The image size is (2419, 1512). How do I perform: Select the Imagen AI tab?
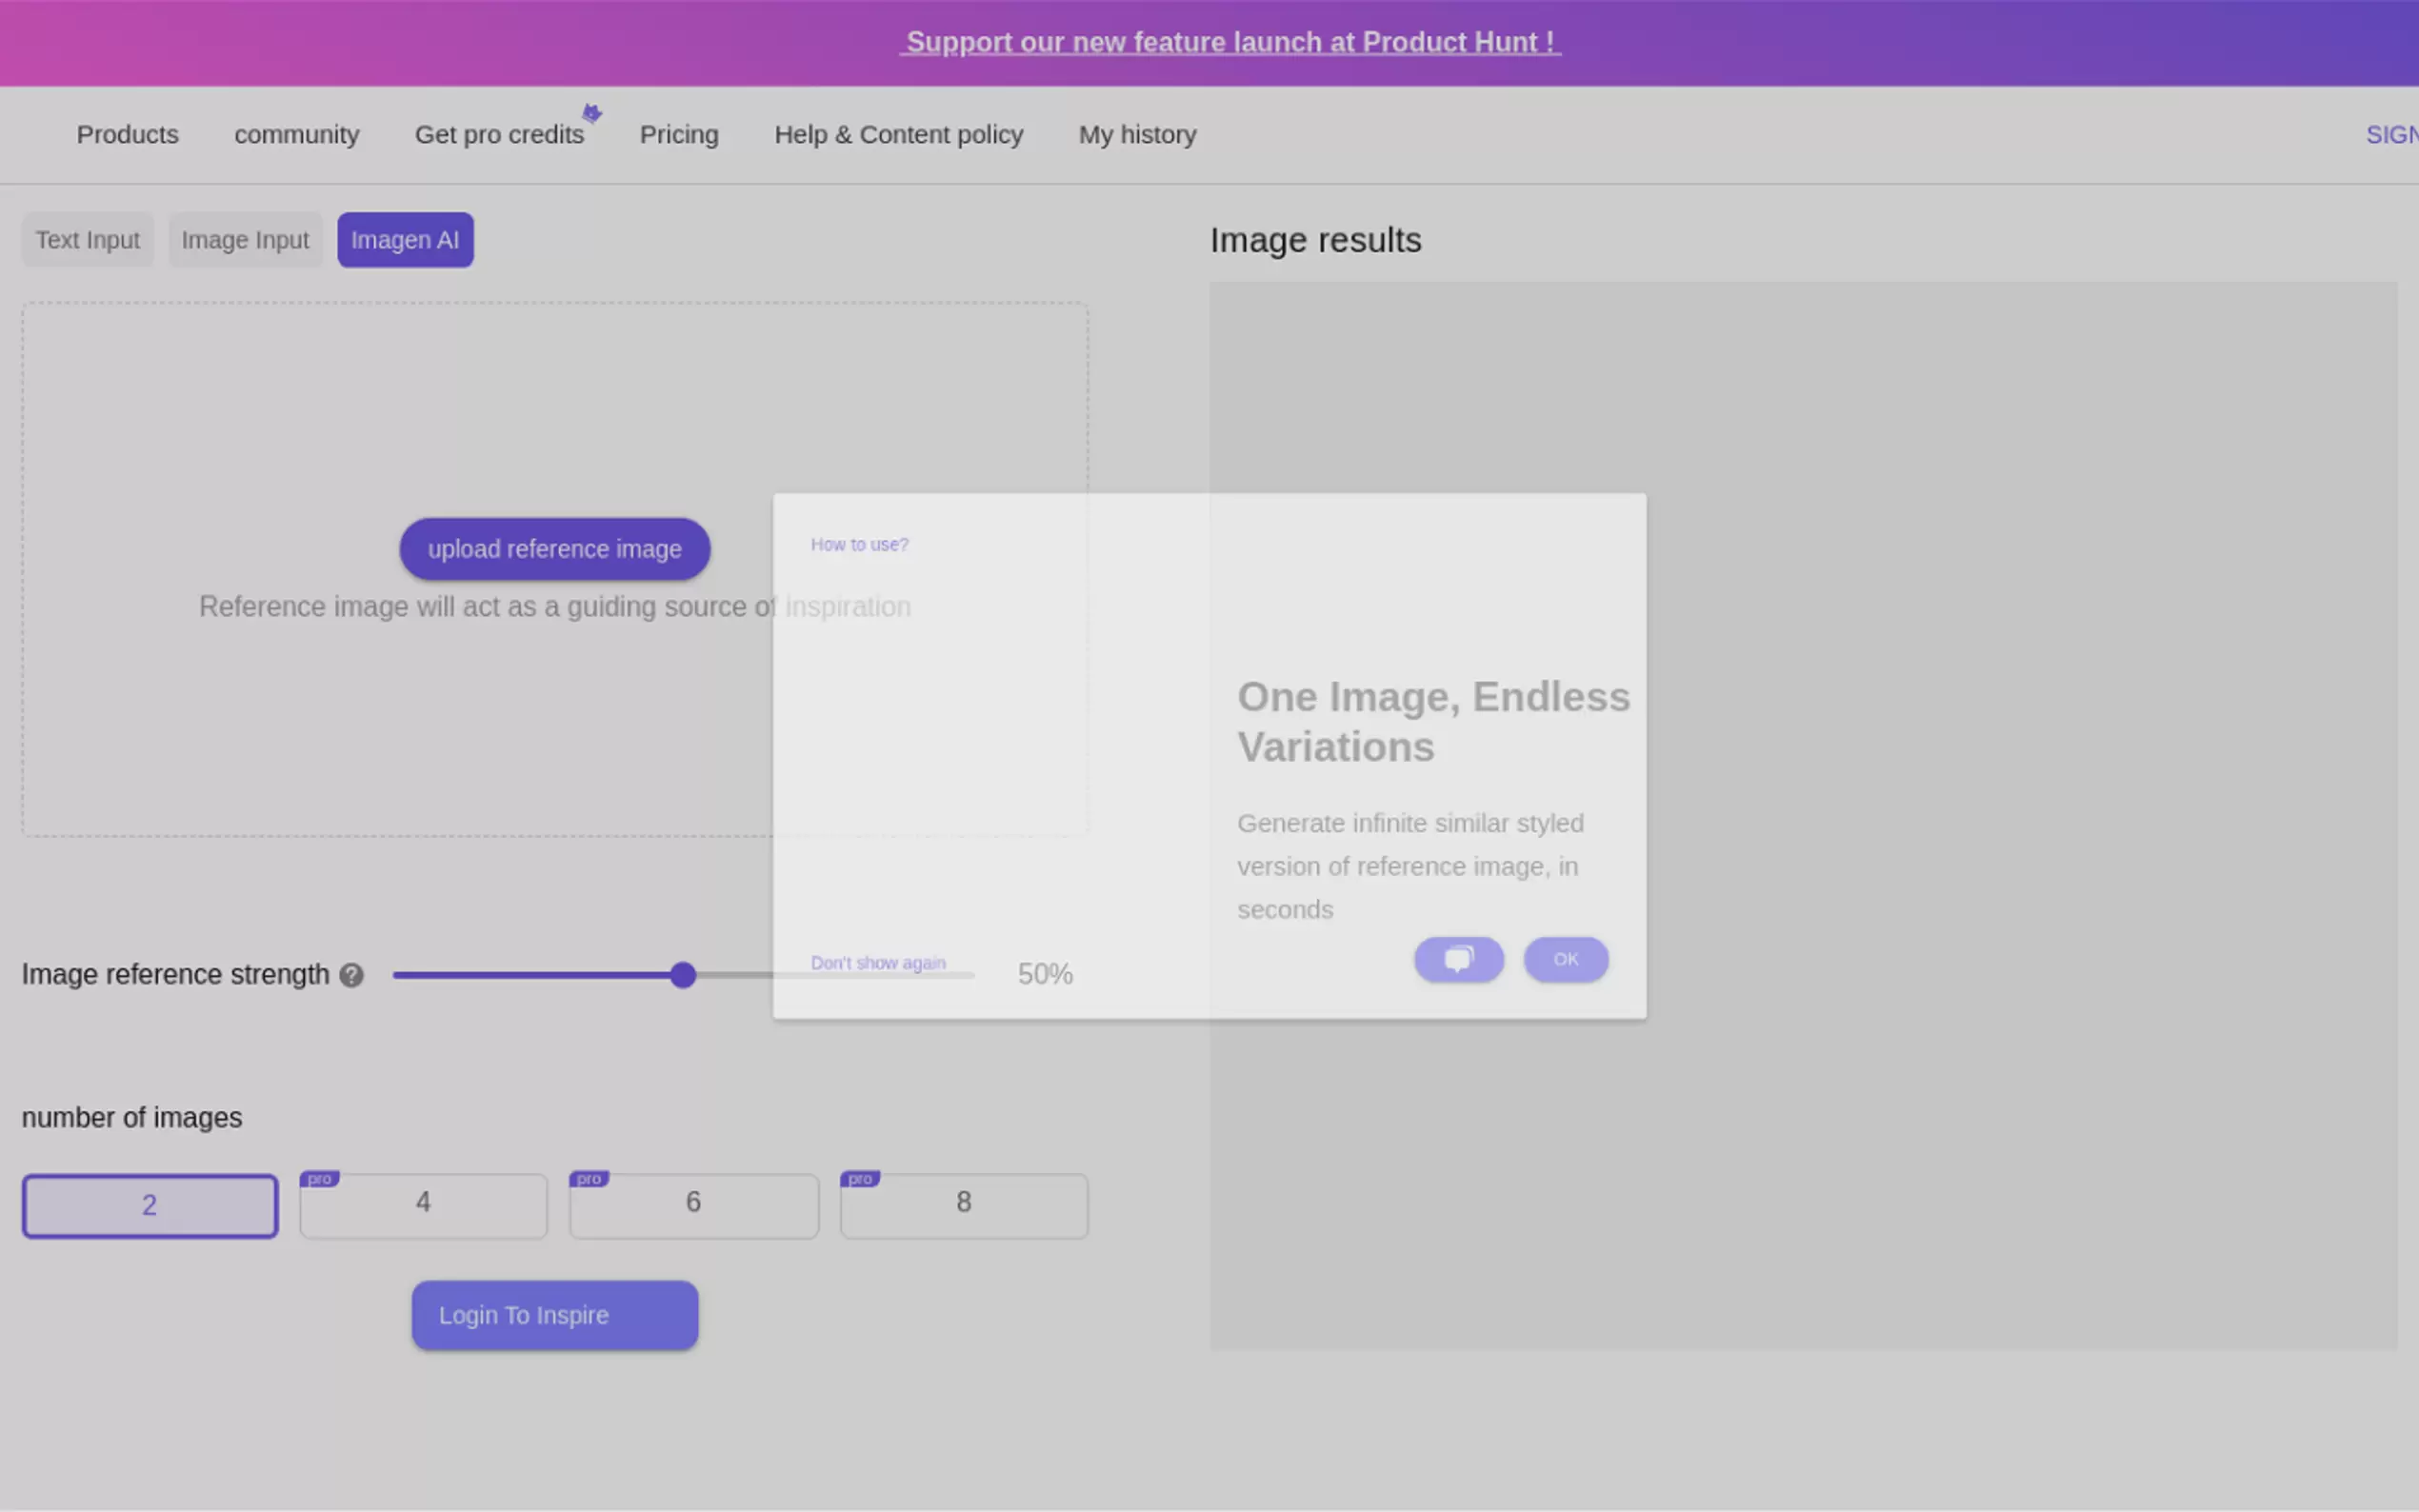(x=405, y=240)
